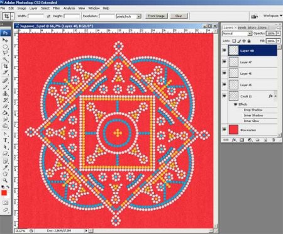Image resolution: width=283 pixels, height=234 pixels.
Task: Click the red foreground color swatch
Action: pos(4,193)
